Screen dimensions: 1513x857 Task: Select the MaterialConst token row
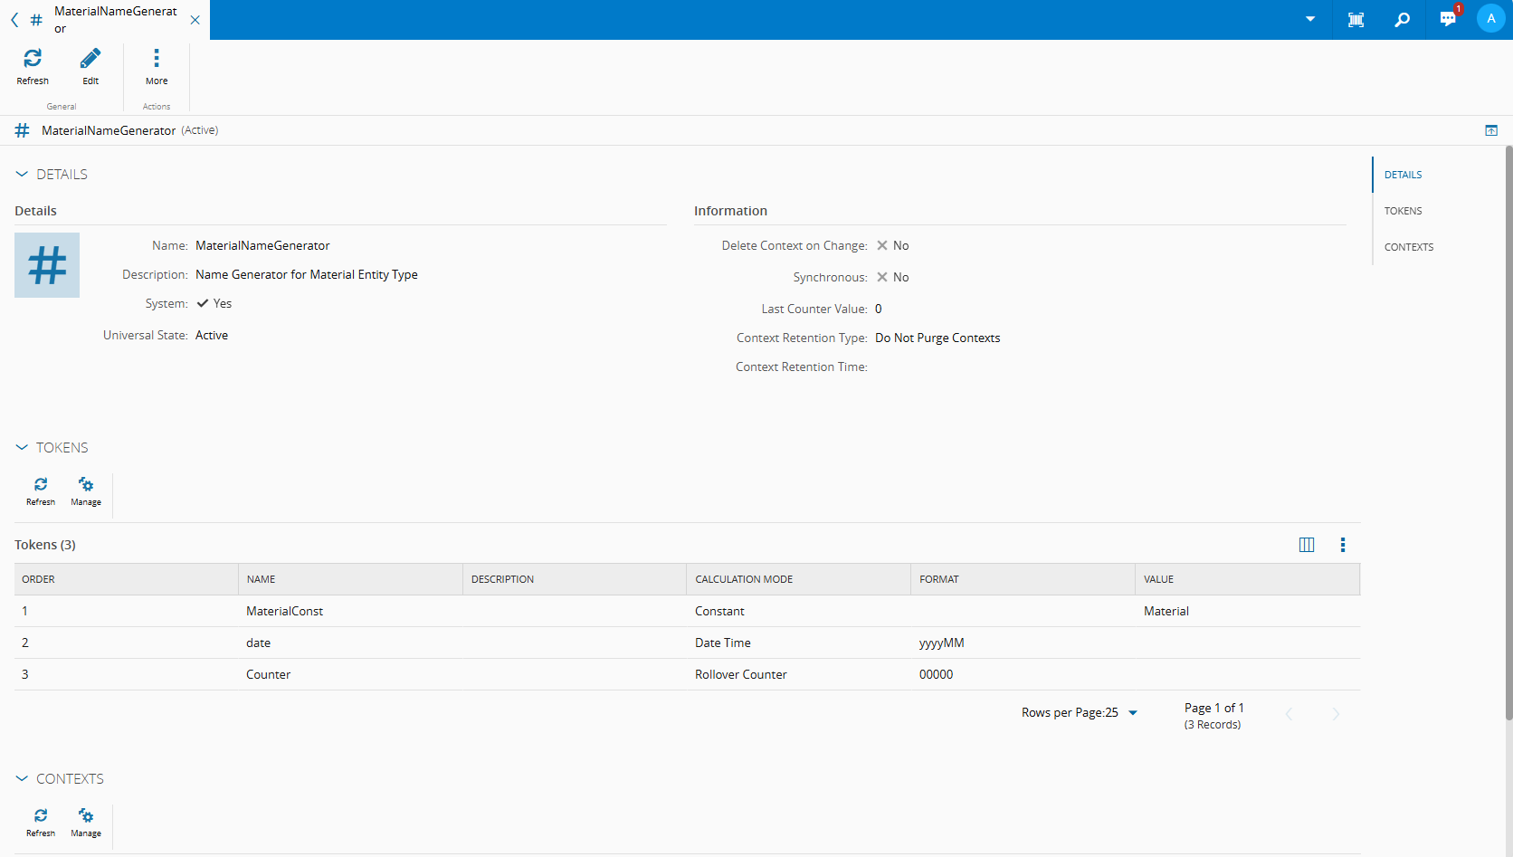[284, 612]
